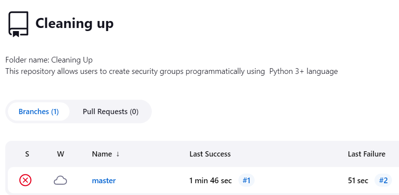This screenshot has height=195, width=399.
Task: Click the 'Folder name: Cleaning Up' text
Action: point(49,60)
